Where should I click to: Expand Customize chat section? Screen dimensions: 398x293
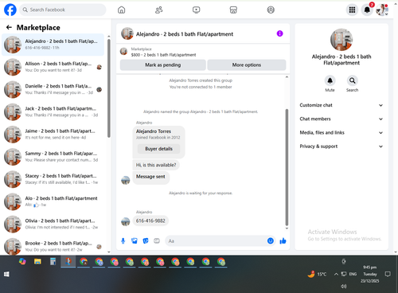click(341, 105)
